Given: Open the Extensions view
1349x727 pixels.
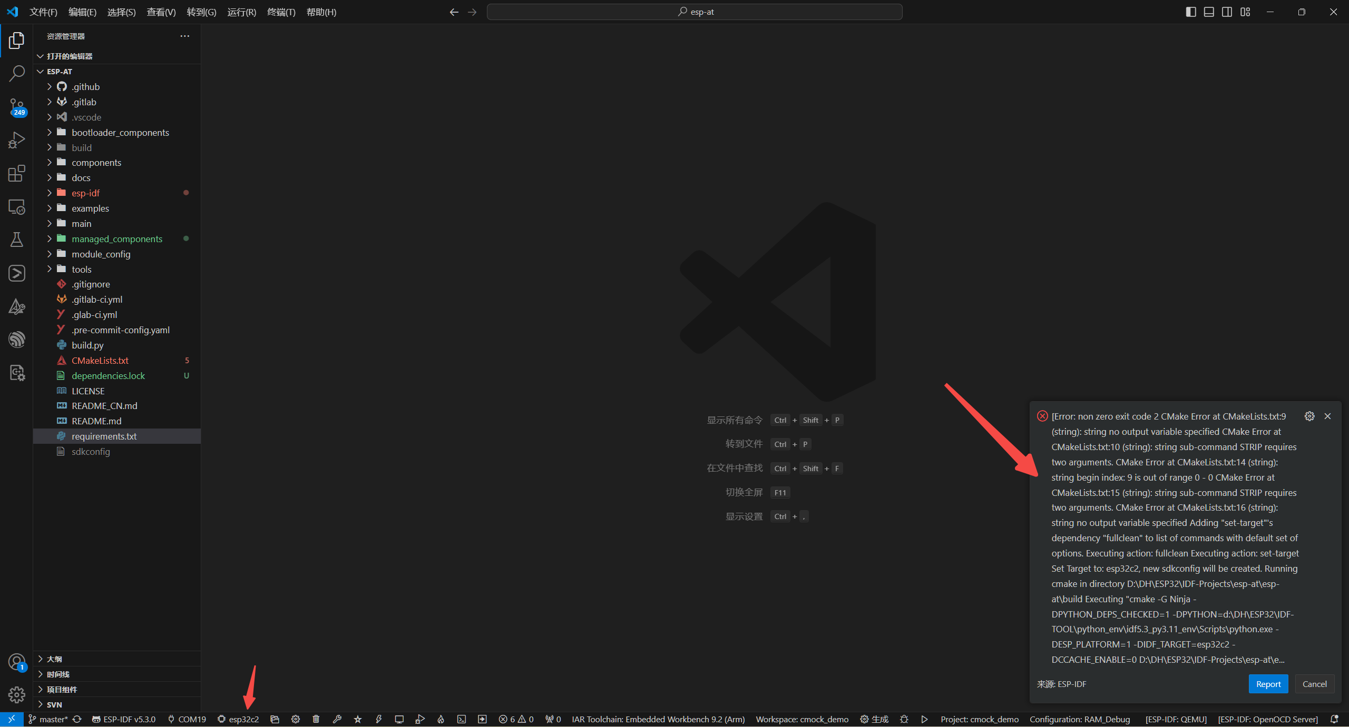Looking at the screenshot, I should (x=16, y=173).
